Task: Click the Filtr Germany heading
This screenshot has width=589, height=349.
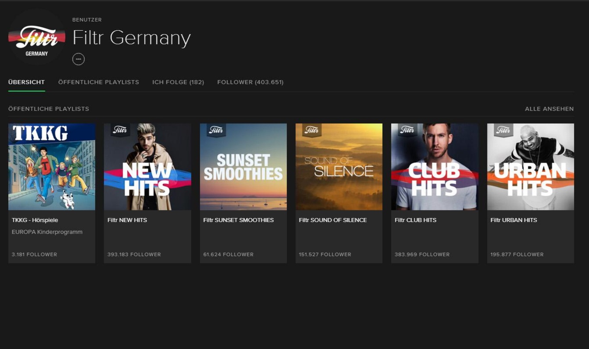Action: pos(131,38)
